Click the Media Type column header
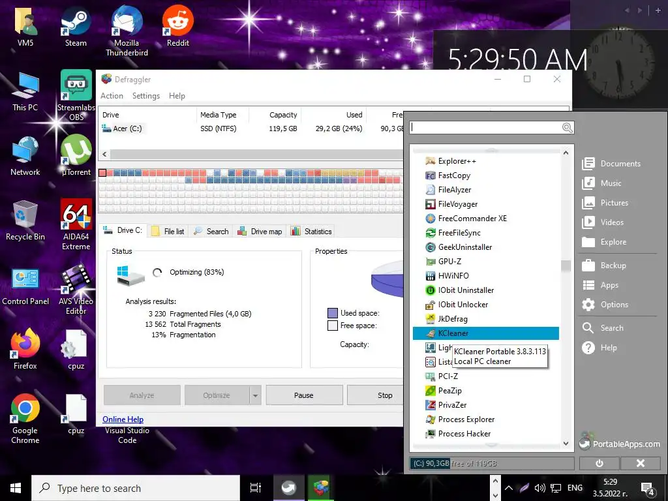This screenshot has height=501, width=668. 222,115
